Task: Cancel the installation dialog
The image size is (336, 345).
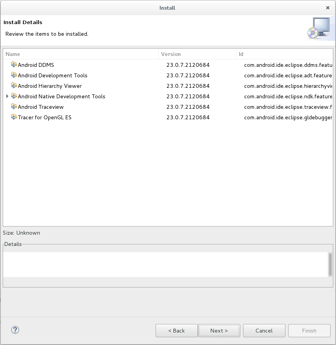Action: [264, 331]
